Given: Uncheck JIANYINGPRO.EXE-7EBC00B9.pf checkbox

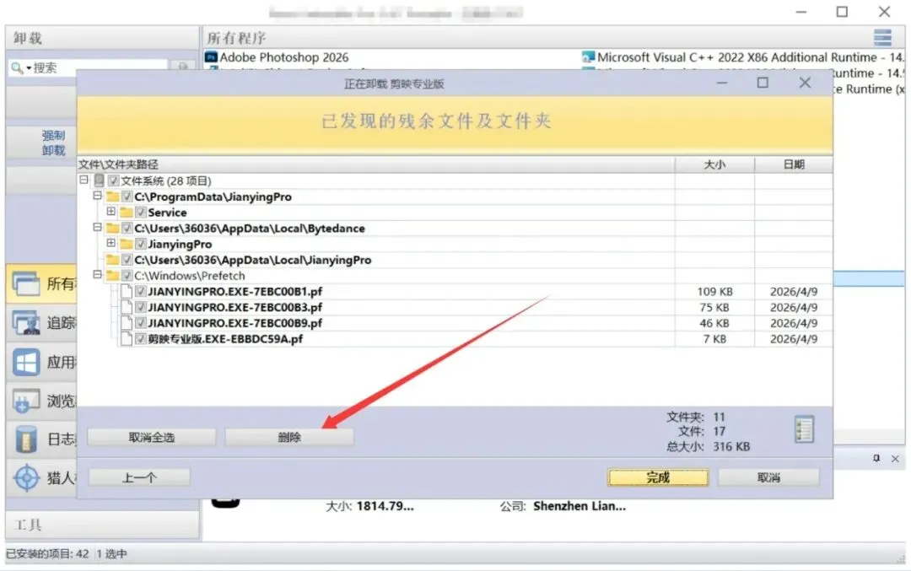Looking at the screenshot, I should [x=141, y=322].
